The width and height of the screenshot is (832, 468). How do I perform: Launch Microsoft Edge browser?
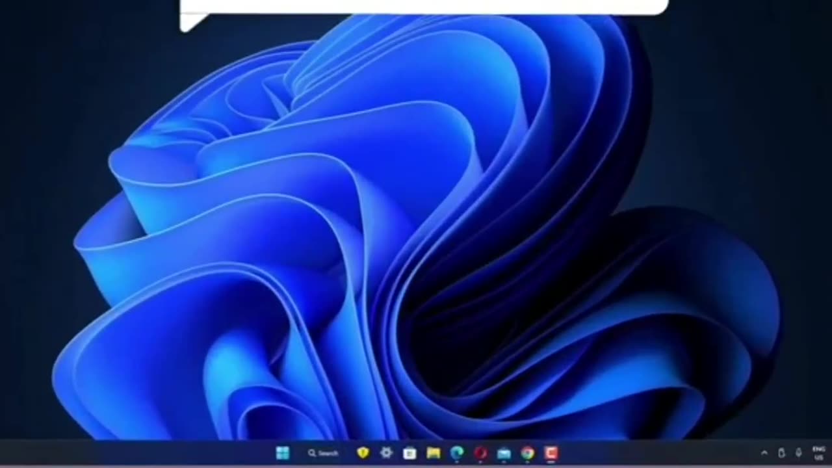pyautogui.click(x=457, y=453)
